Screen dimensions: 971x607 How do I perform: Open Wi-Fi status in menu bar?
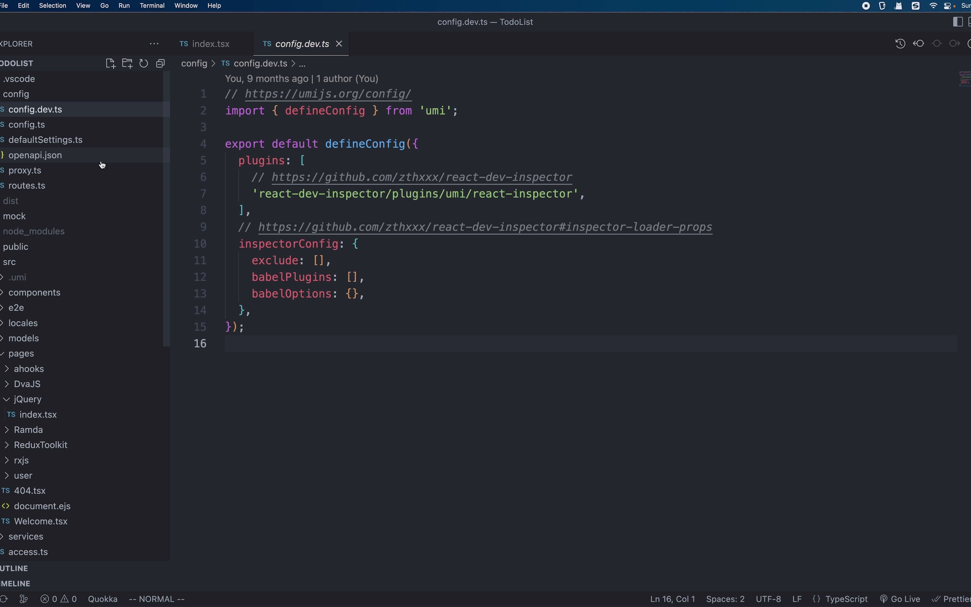[x=934, y=6]
